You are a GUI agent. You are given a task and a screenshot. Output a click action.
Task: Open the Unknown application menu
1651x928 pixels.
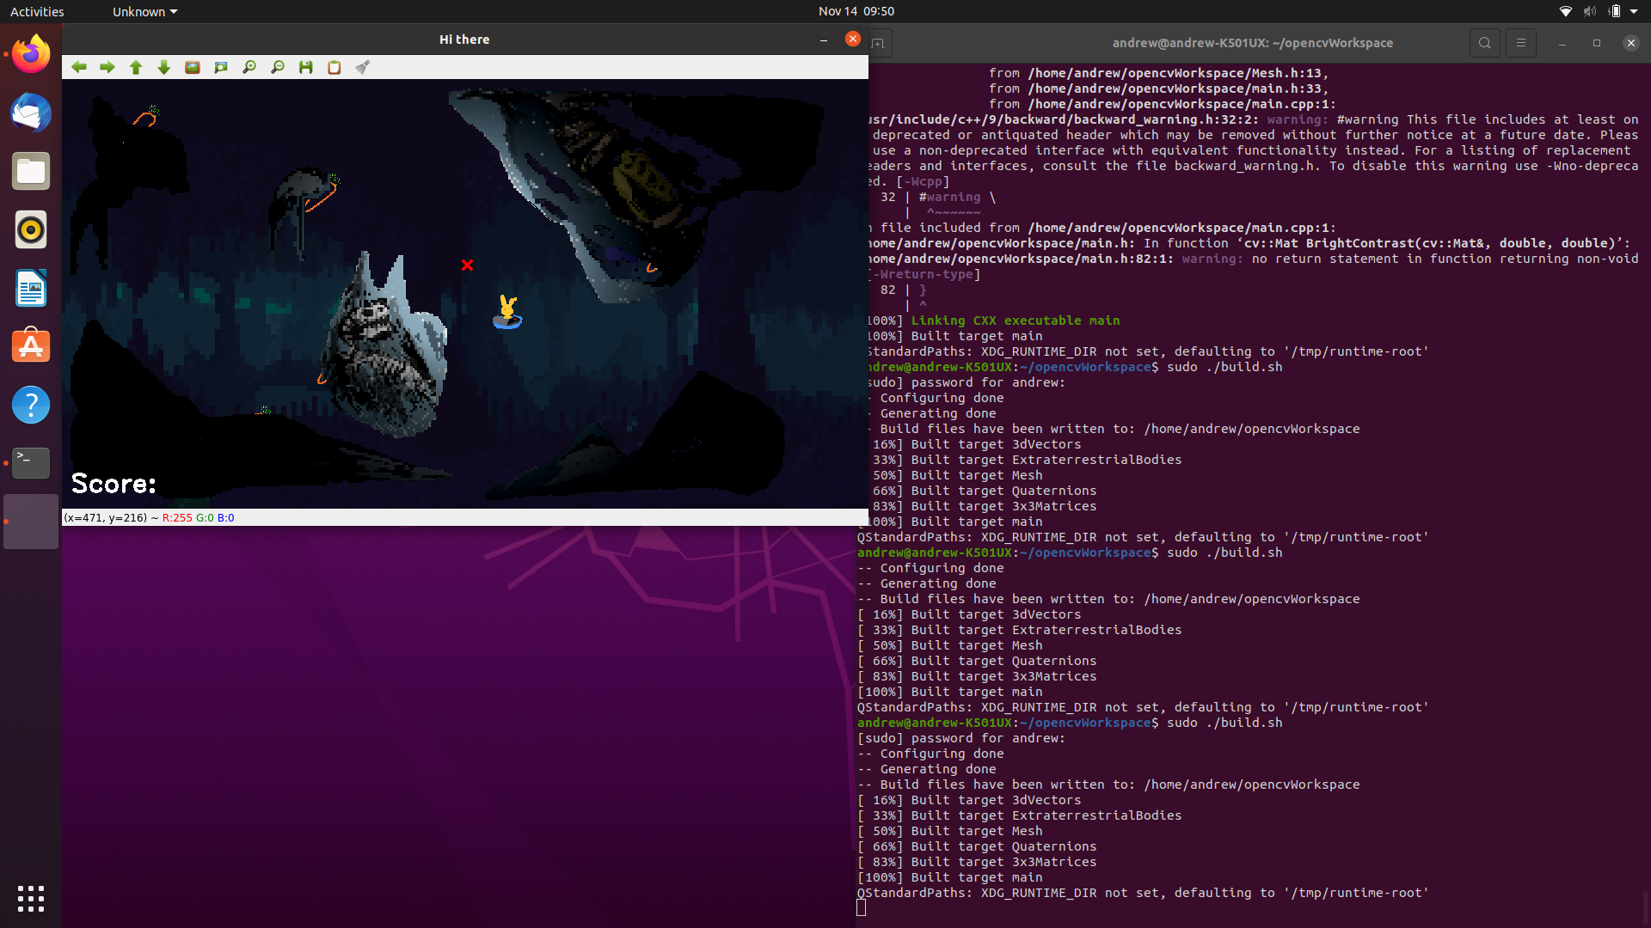tap(144, 11)
